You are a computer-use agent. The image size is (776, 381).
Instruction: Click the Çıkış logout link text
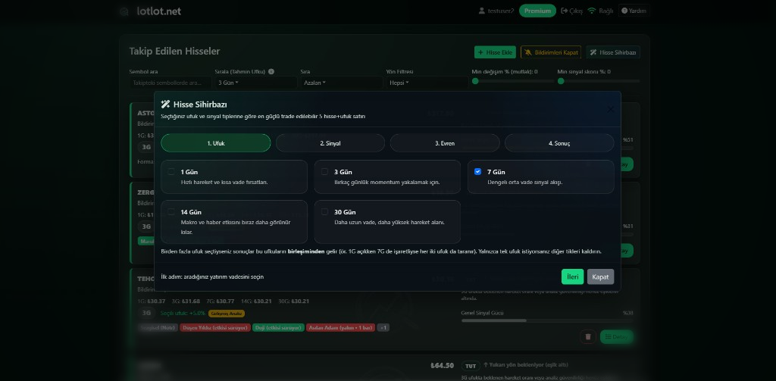[x=576, y=11]
